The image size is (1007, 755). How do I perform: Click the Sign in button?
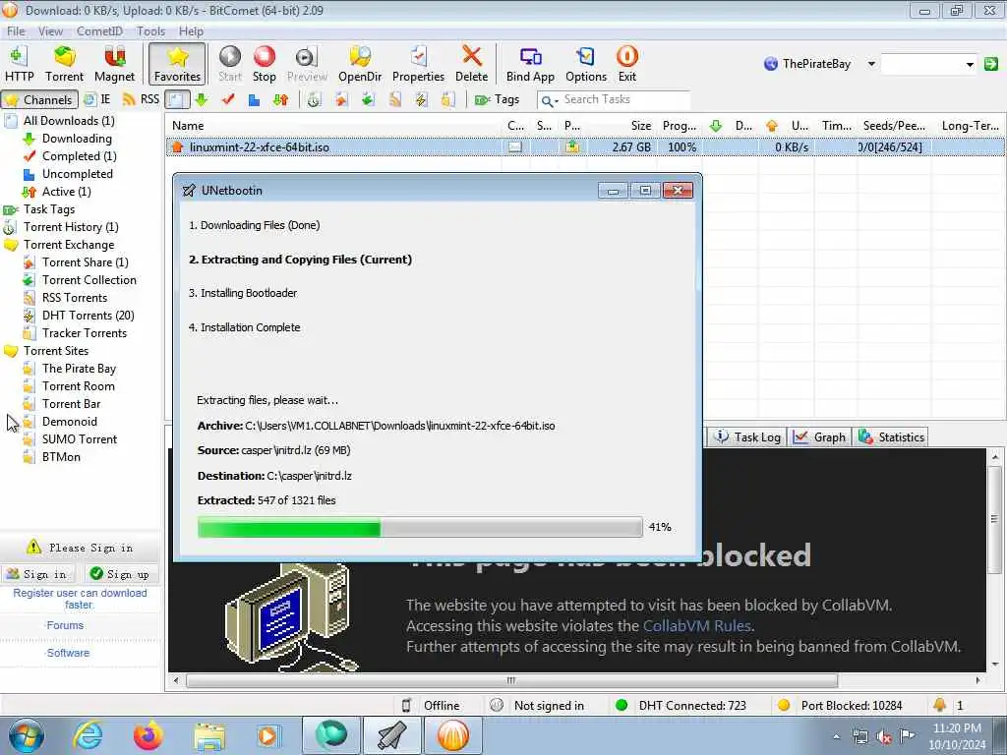point(38,574)
